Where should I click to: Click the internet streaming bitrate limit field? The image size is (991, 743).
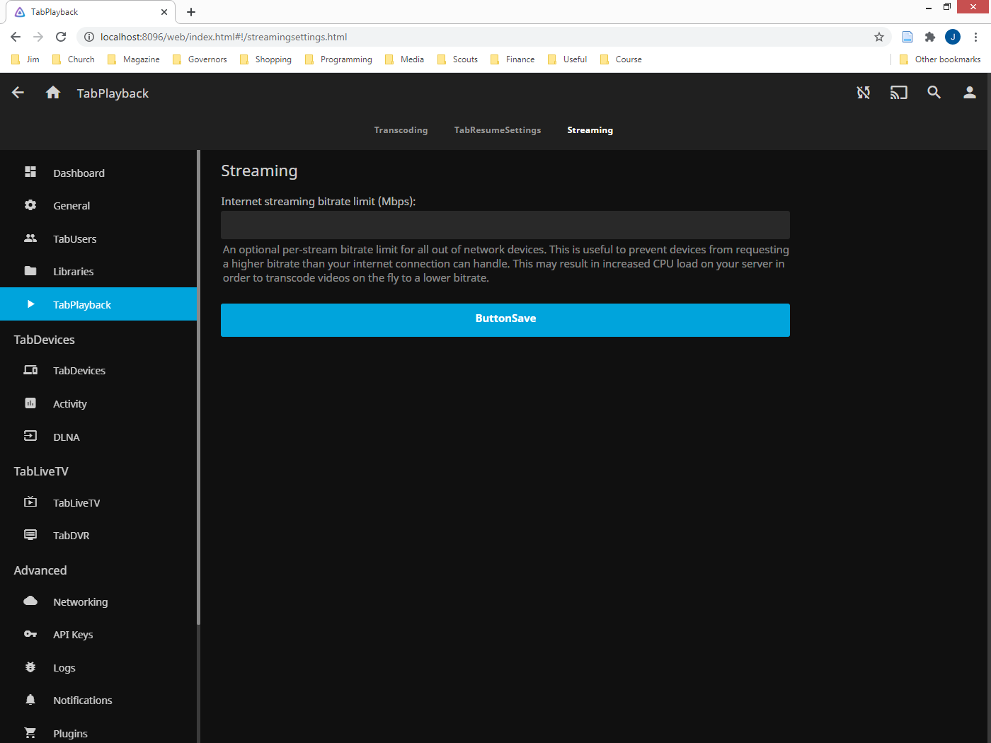click(x=505, y=224)
